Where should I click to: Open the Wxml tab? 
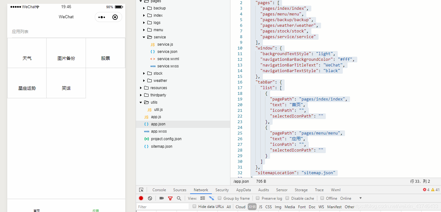tap(336, 190)
